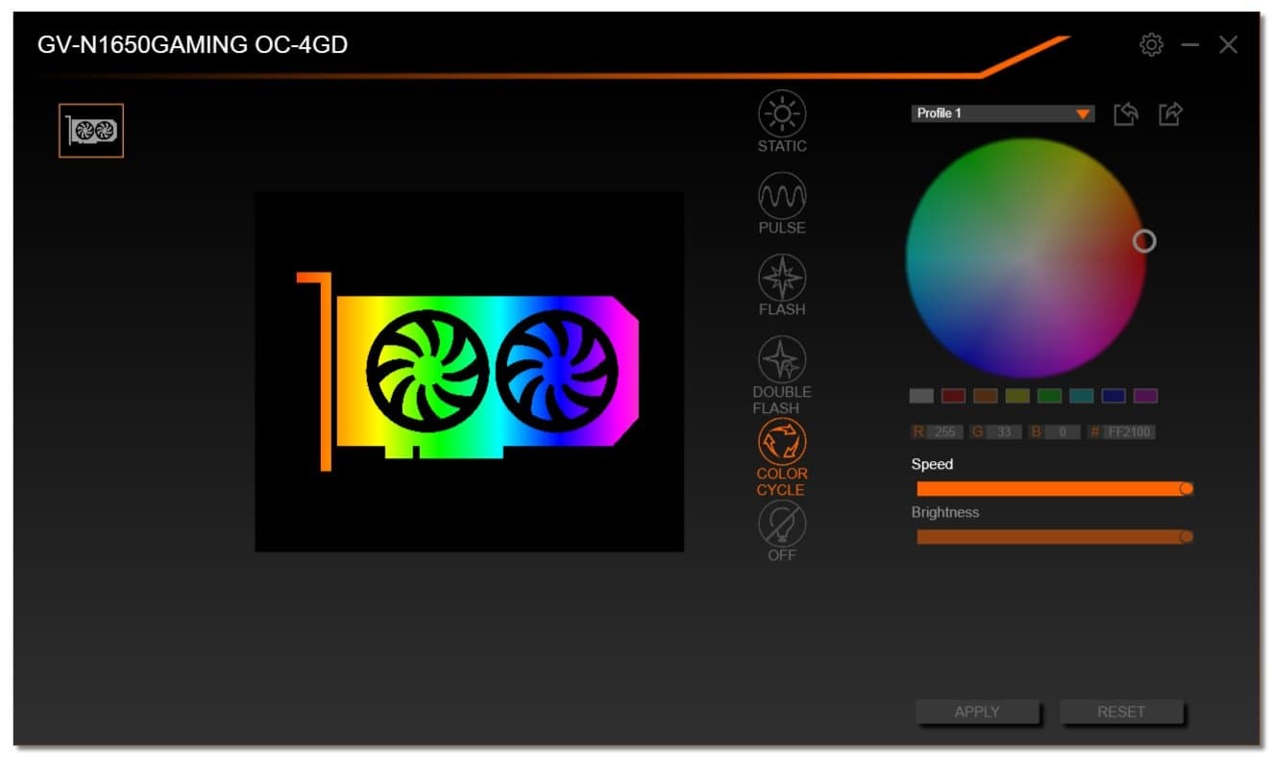Switch to DOUBLE FLASH lighting effect
The width and height of the screenshot is (1273, 757).
pyautogui.click(x=782, y=359)
